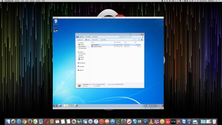Expand the Share with dropdown
The height and width of the screenshot is (125, 222).
(95, 40)
